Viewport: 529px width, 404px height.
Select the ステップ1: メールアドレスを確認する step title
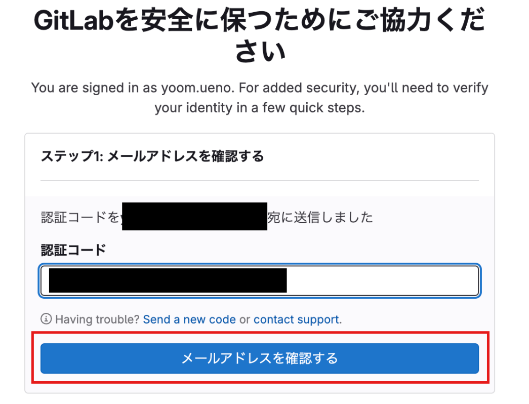coord(152,156)
